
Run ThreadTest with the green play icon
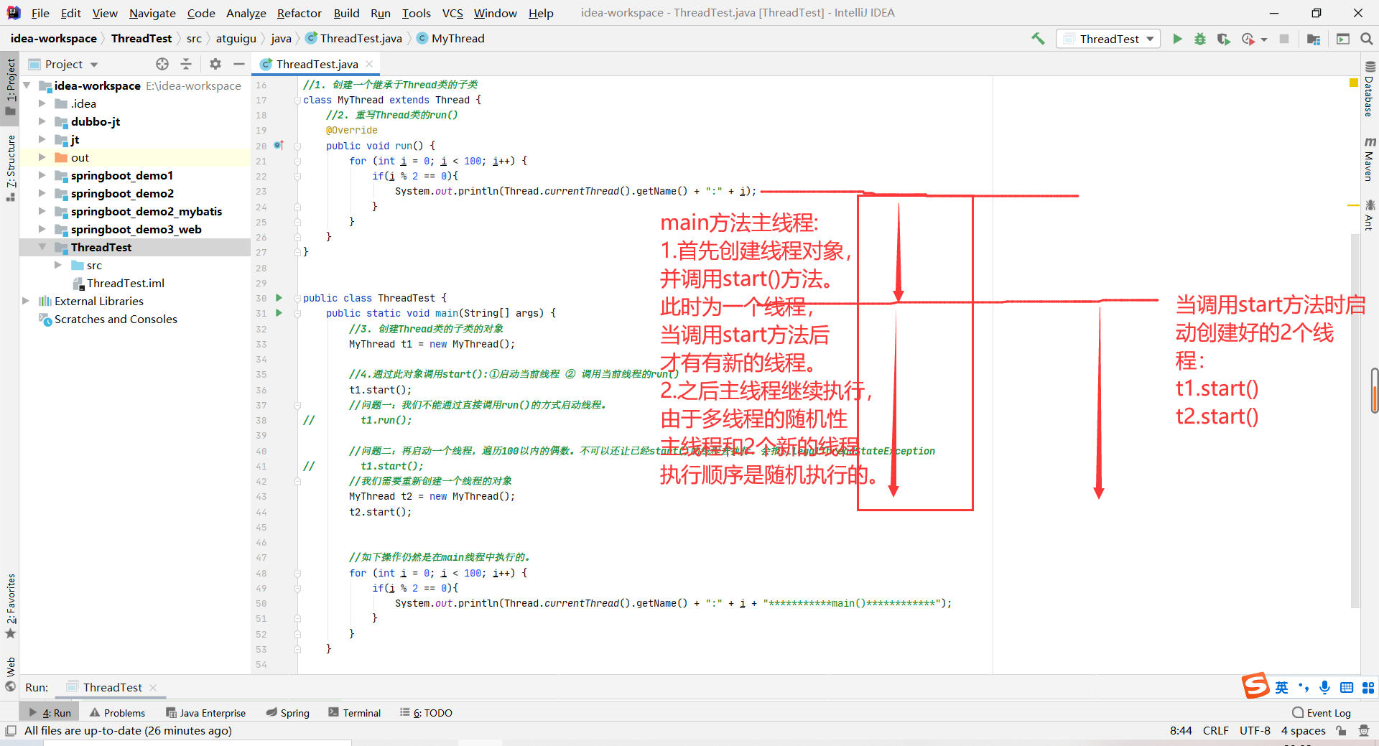[x=1177, y=39]
